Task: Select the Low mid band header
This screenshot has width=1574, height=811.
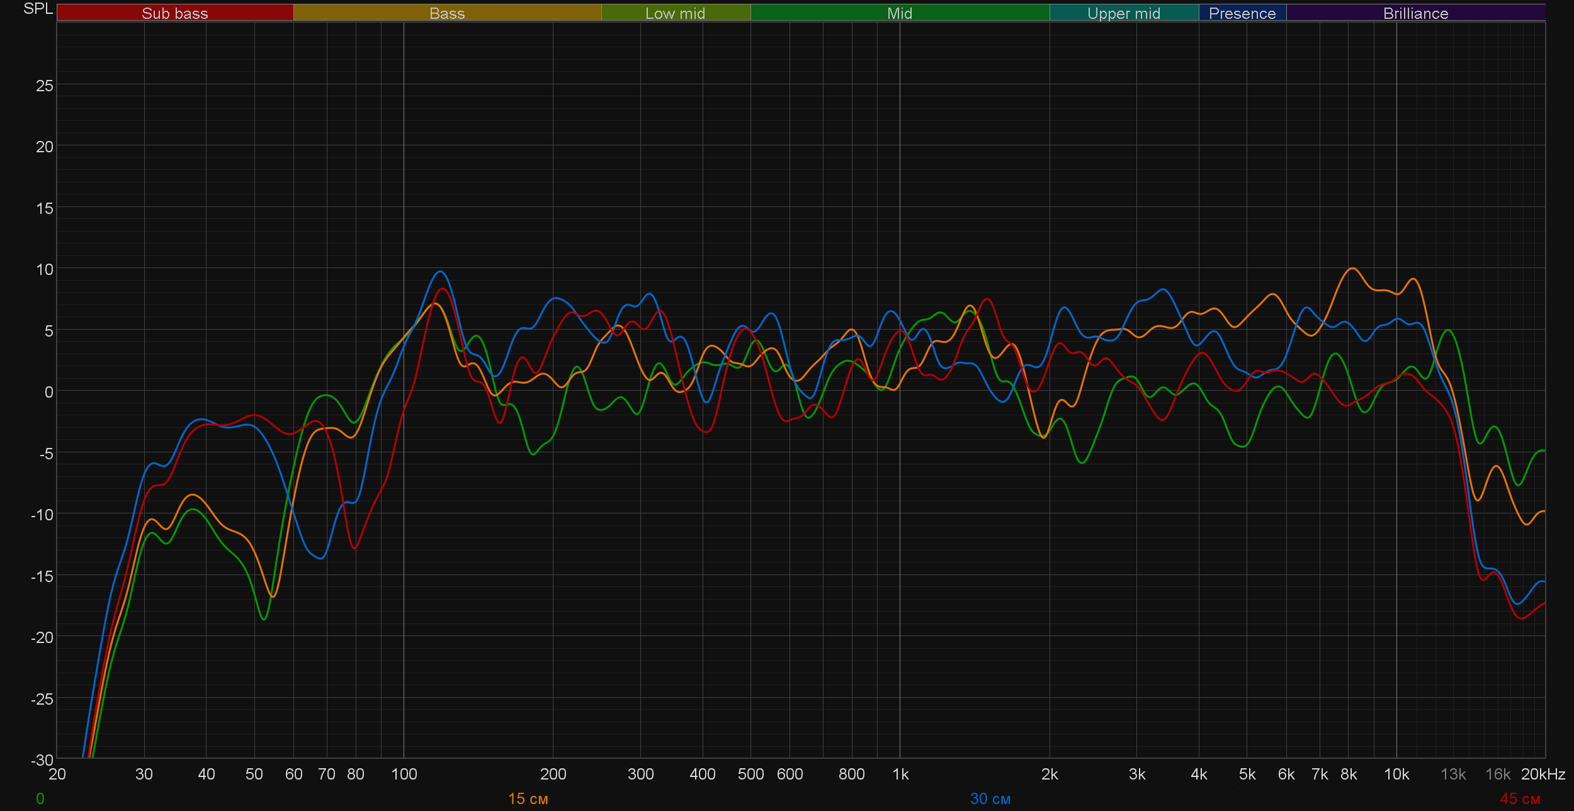Action: pyautogui.click(x=675, y=13)
